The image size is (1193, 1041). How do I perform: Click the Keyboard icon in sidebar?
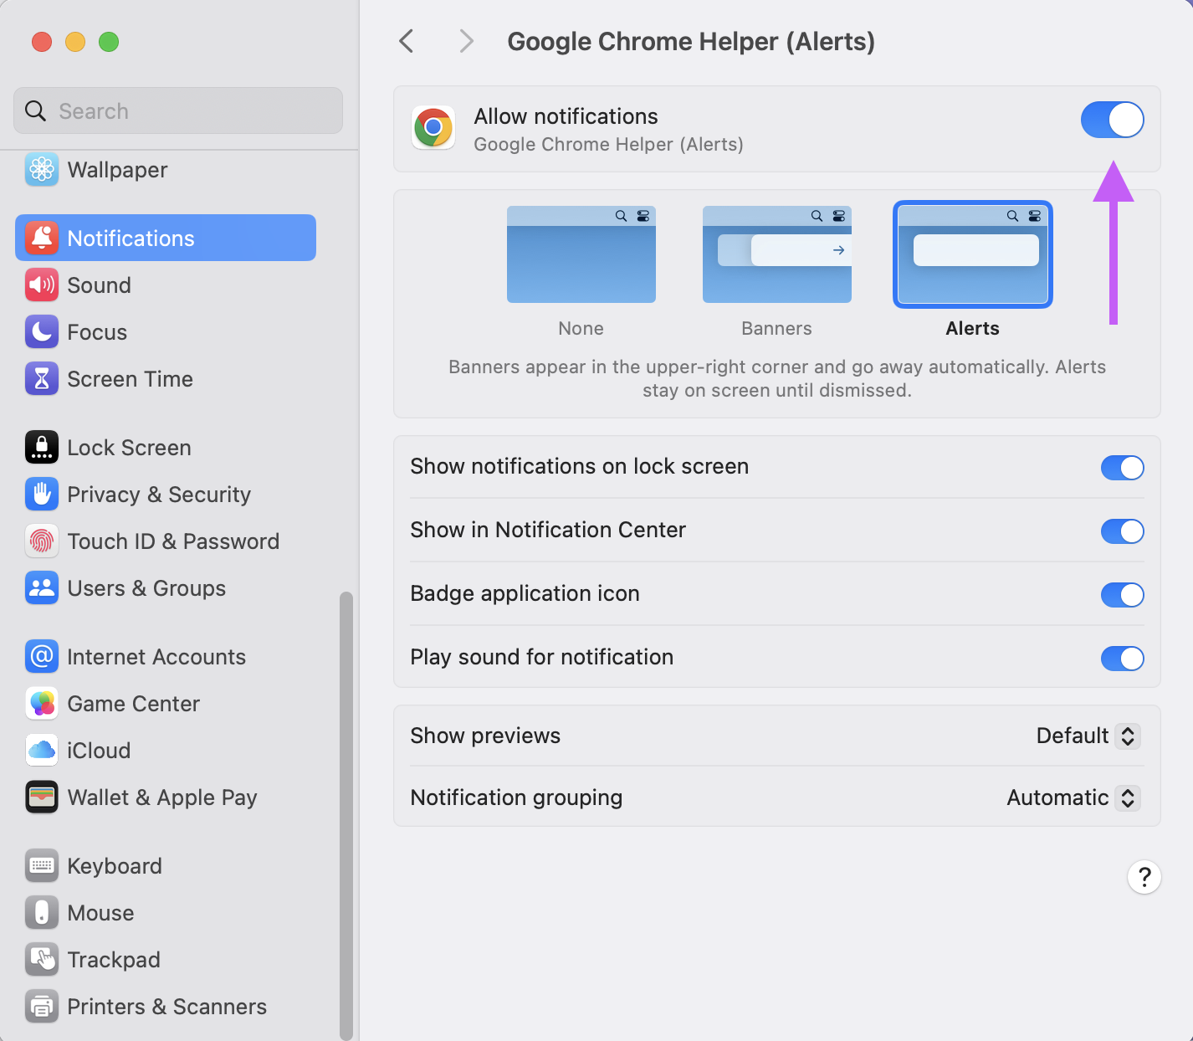coord(42,865)
